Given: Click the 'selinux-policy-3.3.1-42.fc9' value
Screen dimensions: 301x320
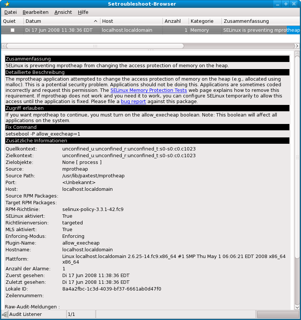Looking at the screenshot, I should pos(93,209).
